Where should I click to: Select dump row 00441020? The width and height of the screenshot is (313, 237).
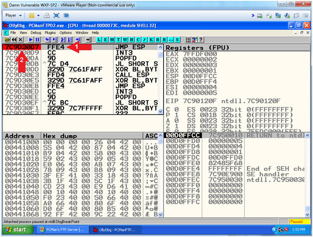coord(80,164)
